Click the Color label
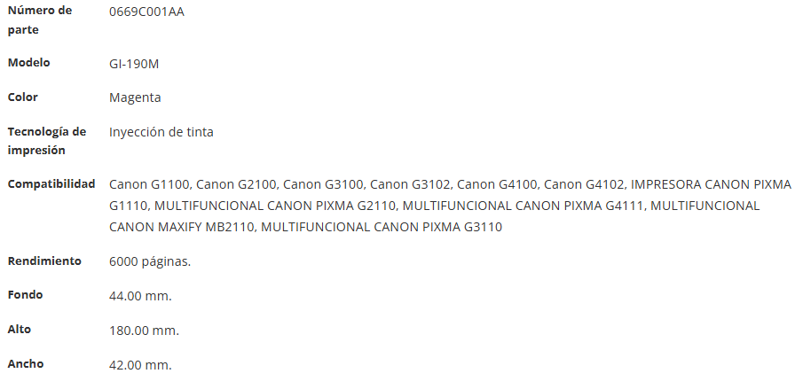Viewport: 803px width, 389px height. click(x=22, y=97)
